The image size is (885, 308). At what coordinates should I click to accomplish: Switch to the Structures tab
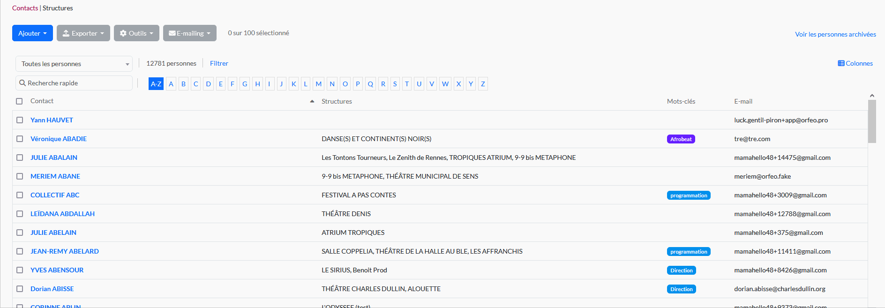pos(58,8)
